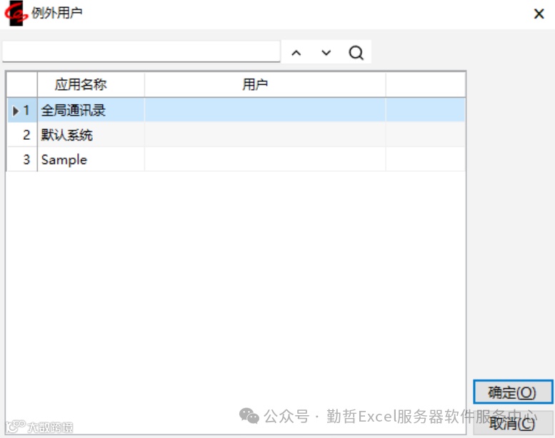Screen dimensions: 555x438
Task: Click the 用户 cell for Sample
Action: click(265, 159)
